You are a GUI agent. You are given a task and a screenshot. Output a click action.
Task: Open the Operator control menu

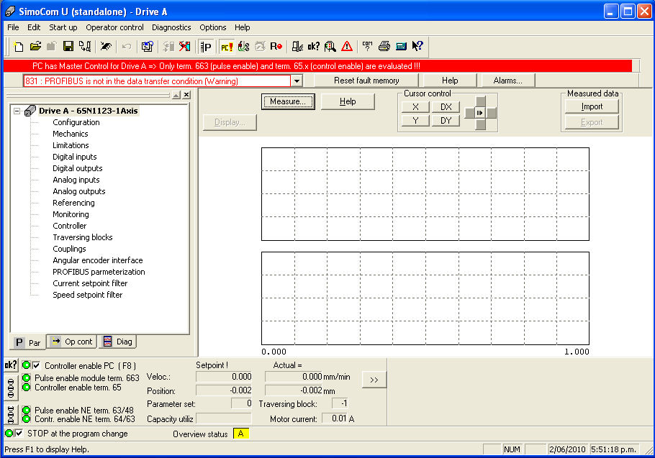point(114,27)
